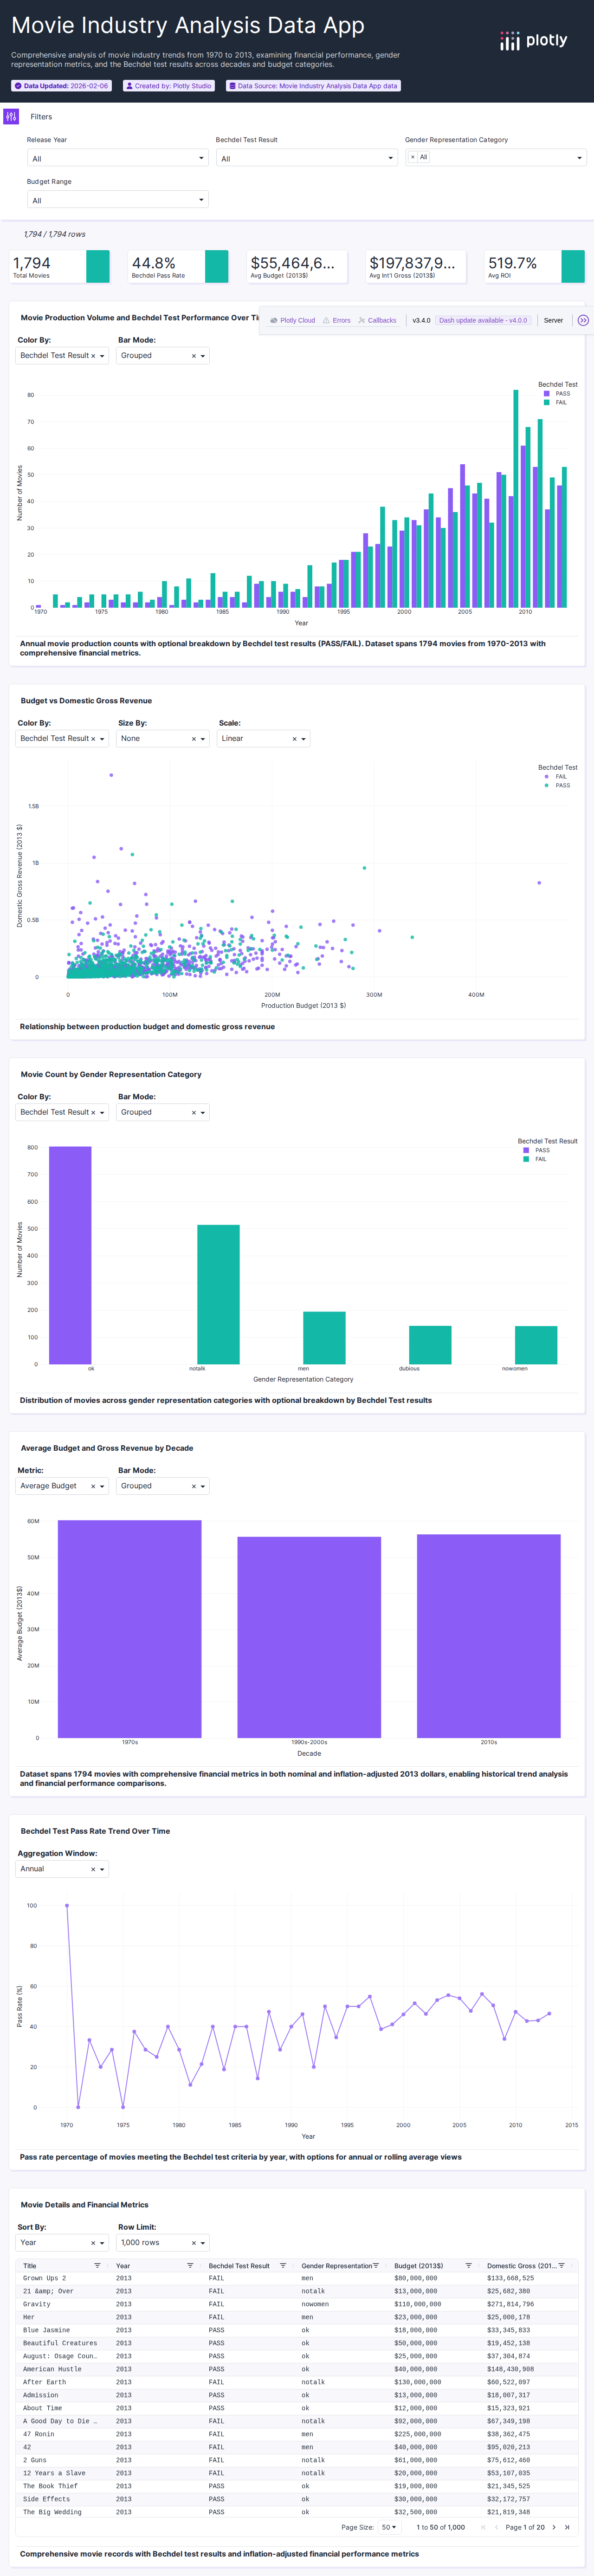Expand the Budget Range dropdown
Image resolution: width=594 pixels, height=2576 pixels.
click(x=117, y=200)
